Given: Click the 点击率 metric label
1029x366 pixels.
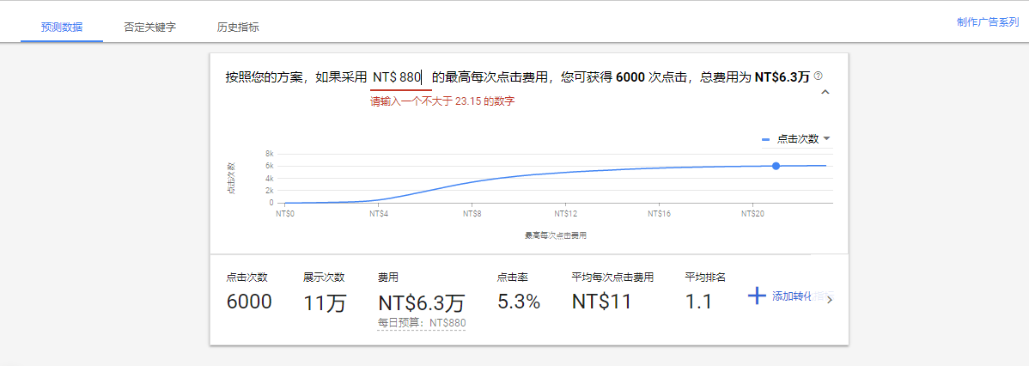Looking at the screenshot, I should tap(513, 277).
